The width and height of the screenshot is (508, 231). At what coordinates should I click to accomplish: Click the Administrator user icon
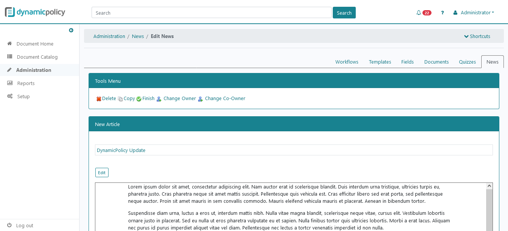click(455, 13)
